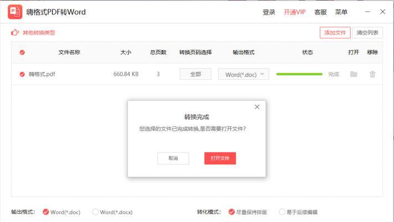Click 打开文件 button in dialog

point(220,158)
